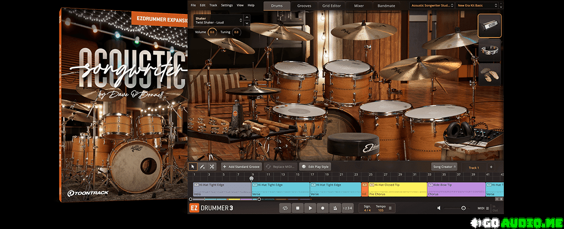Expand the Song Creator panel
This screenshot has width=564, height=229.
(444, 167)
